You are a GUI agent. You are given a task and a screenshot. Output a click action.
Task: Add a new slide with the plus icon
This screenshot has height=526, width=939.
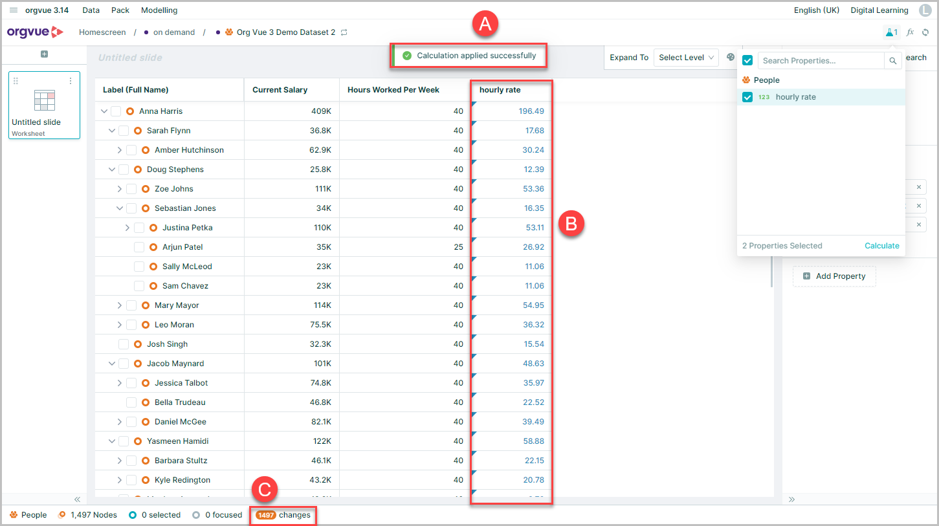[44, 54]
